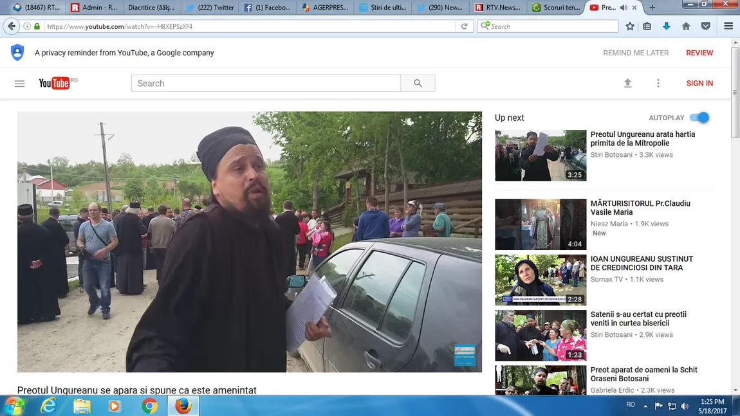Switch to the (222) Twitter tab

click(210, 8)
